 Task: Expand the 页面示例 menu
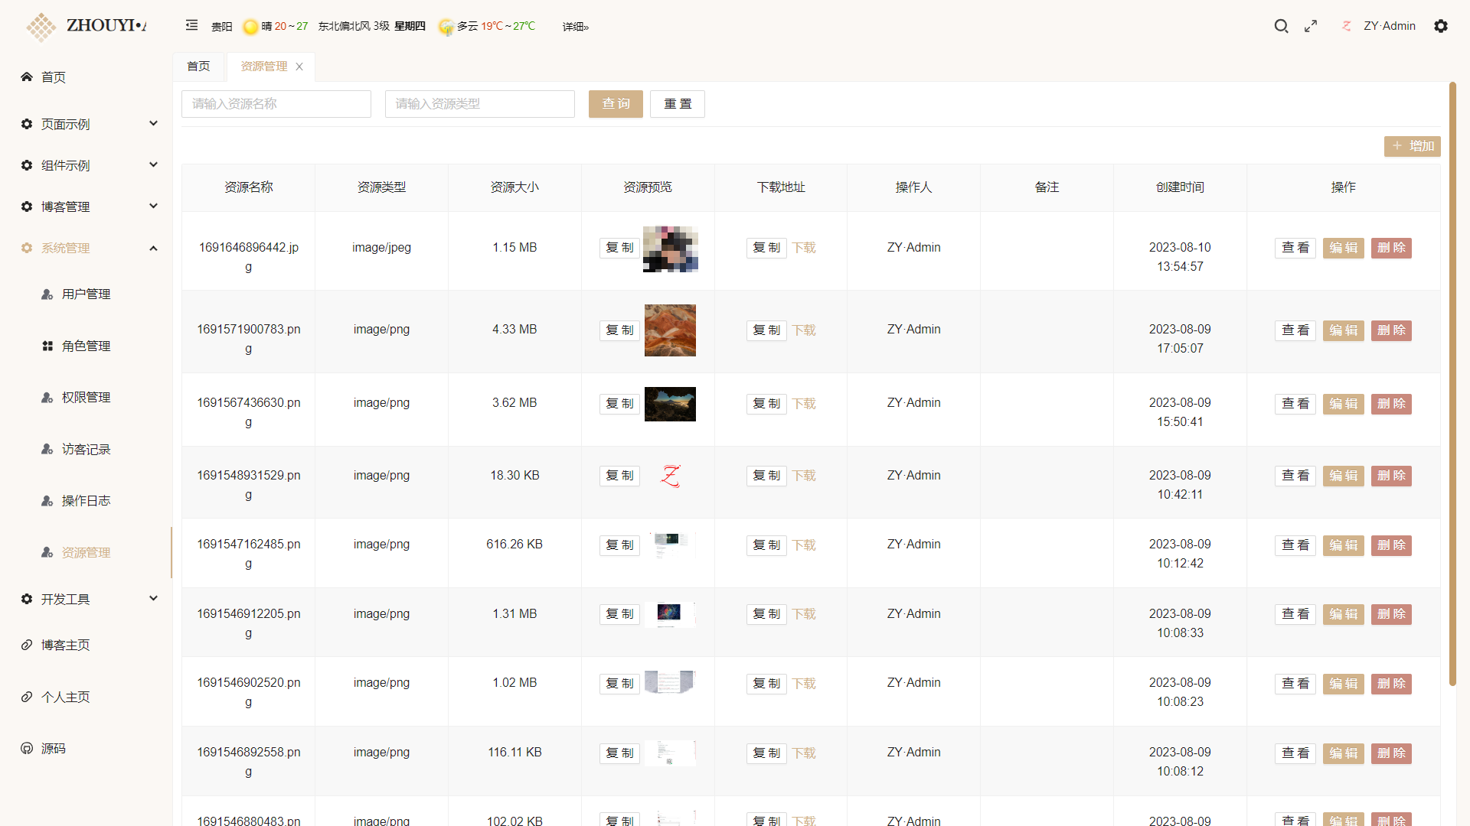[153, 123]
